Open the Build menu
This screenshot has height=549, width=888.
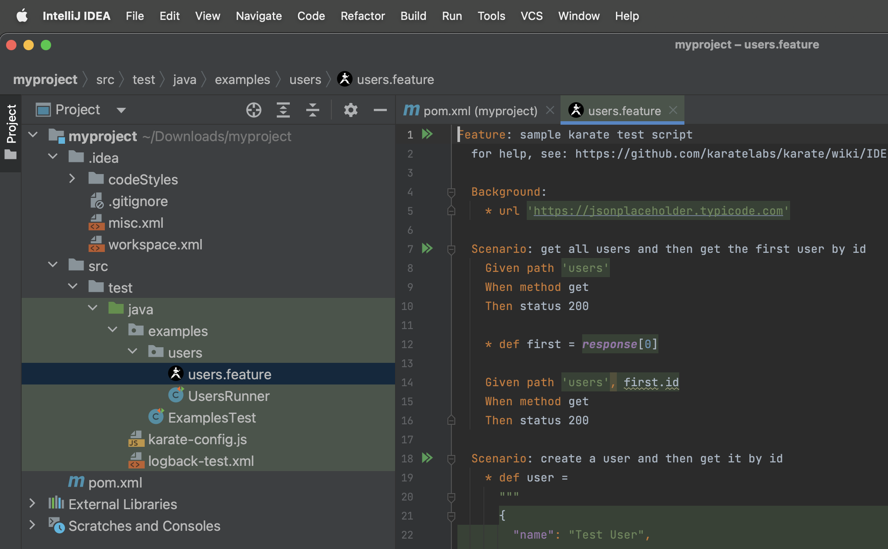click(413, 16)
